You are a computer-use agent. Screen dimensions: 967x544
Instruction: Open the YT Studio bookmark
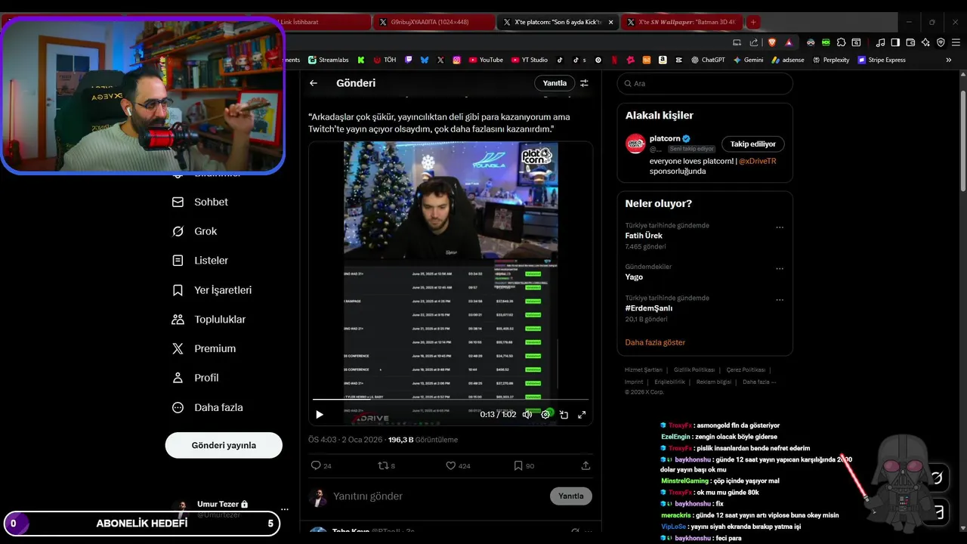coord(529,60)
